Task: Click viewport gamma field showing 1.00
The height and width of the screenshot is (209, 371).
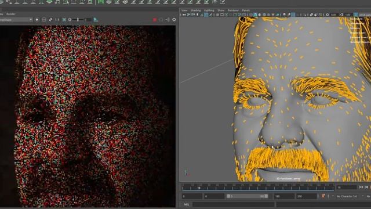Action: [x=348, y=15]
